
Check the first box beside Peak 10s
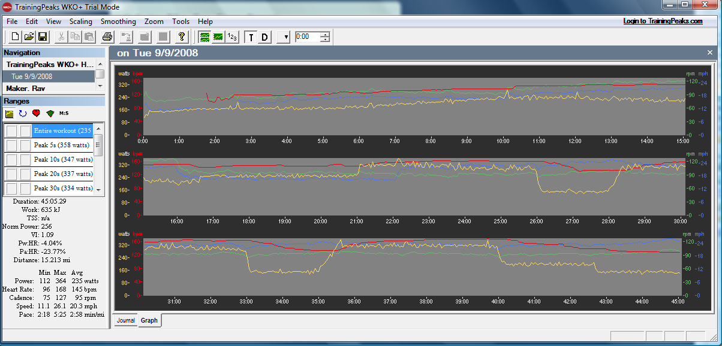11,159
